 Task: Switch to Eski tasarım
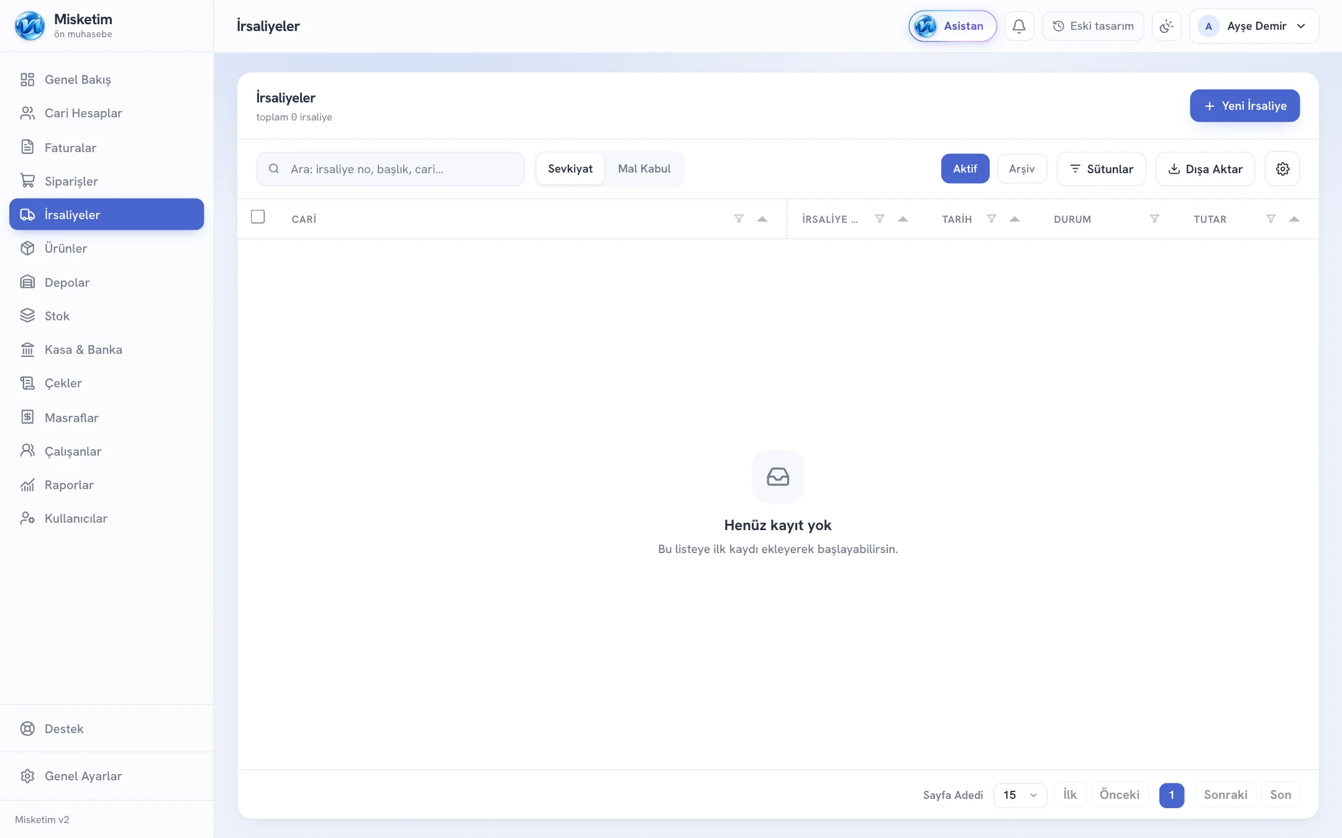click(1093, 26)
